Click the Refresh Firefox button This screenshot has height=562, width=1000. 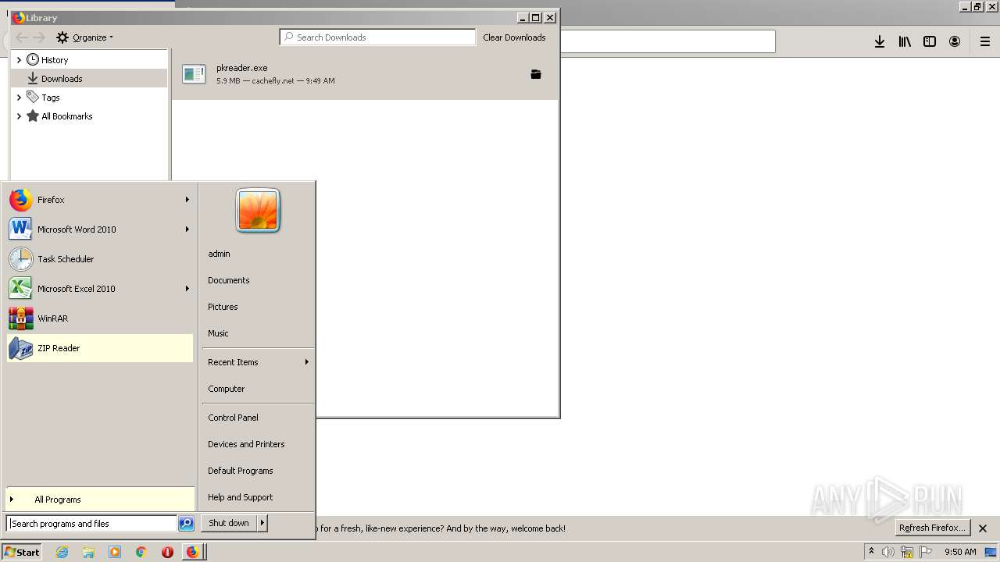[932, 528]
